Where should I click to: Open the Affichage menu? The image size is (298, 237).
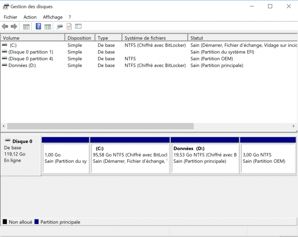pos(52,17)
